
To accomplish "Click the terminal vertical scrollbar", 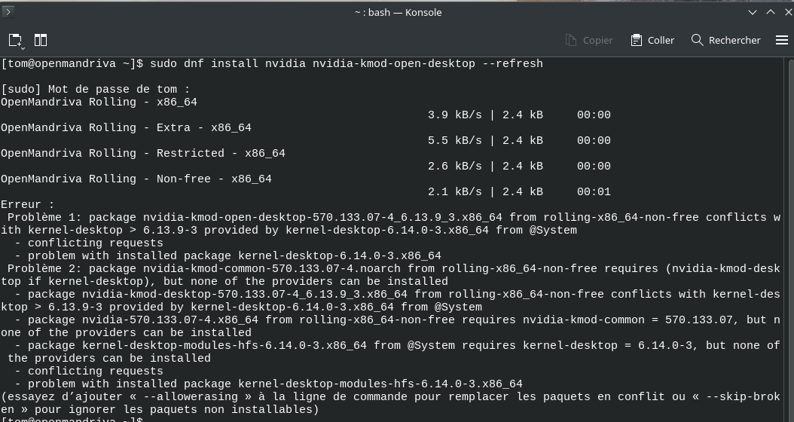I will point(789,239).
